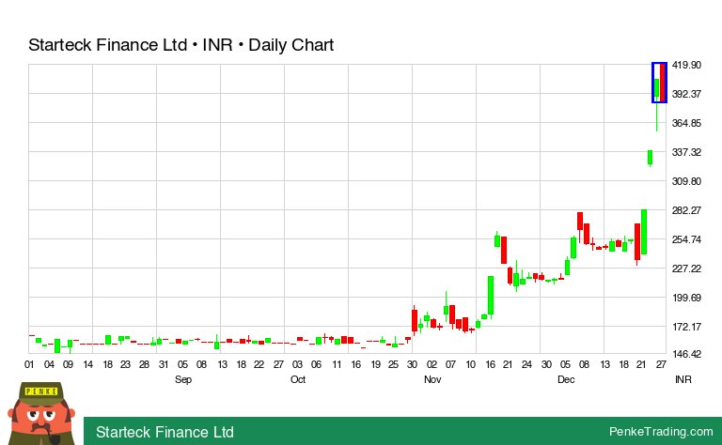Click the 11 date label on the time axis
The height and width of the screenshot is (445, 722).
coord(337,364)
